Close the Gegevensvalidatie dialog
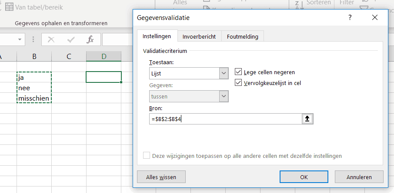Image resolution: width=394 pixels, height=193 pixels. [x=375, y=17]
